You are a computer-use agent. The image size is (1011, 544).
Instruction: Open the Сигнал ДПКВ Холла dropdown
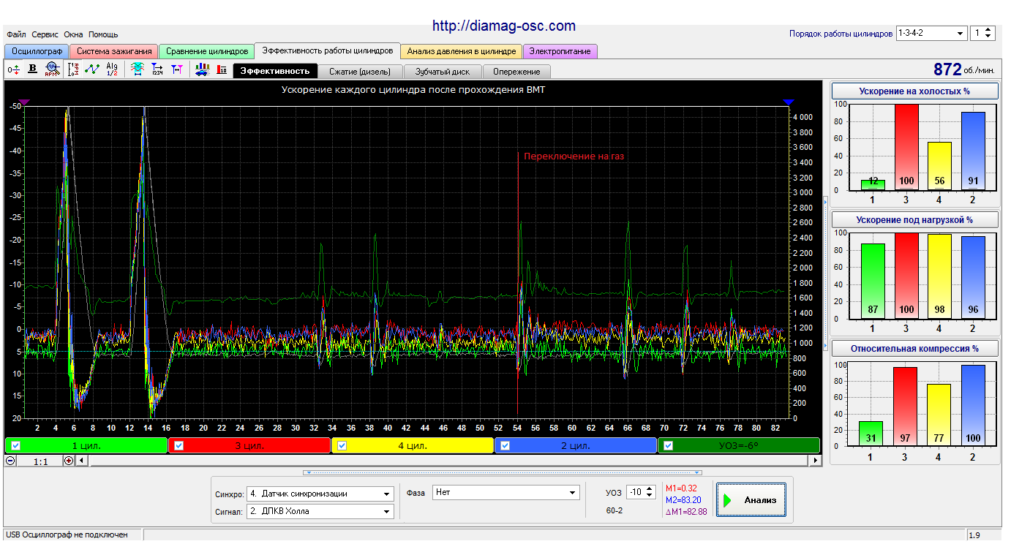(x=320, y=511)
